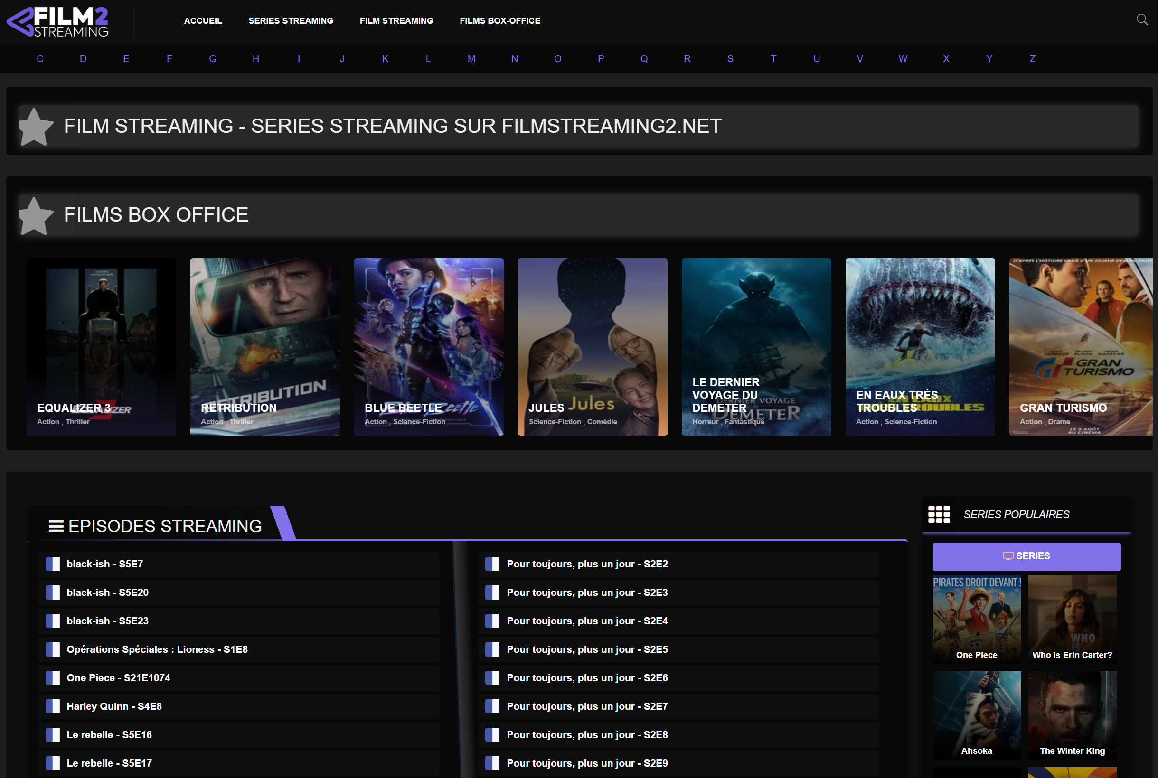The image size is (1158, 778).
Task: Open Who is Erin Carter? series thumbnail
Action: click(x=1072, y=619)
